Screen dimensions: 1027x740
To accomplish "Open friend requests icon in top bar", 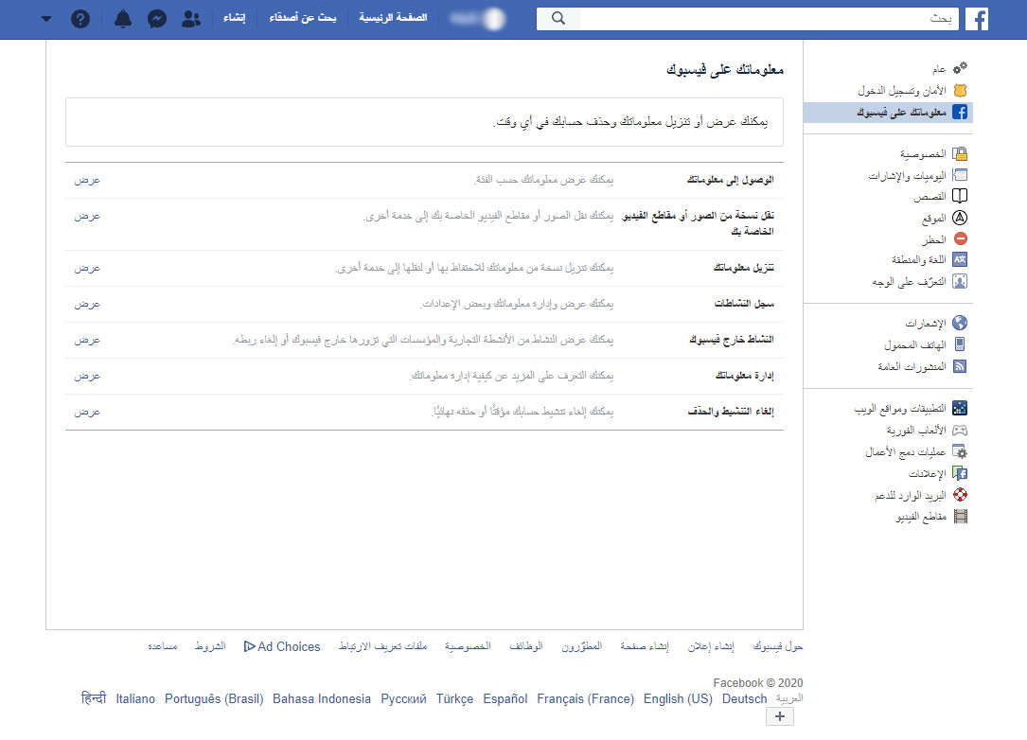I will 191,19.
